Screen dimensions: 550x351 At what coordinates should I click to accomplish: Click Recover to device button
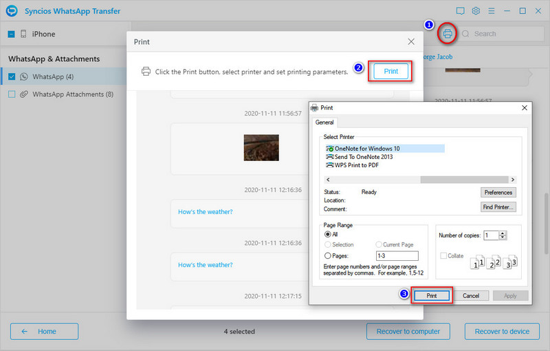pyautogui.click(x=502, y=331)
